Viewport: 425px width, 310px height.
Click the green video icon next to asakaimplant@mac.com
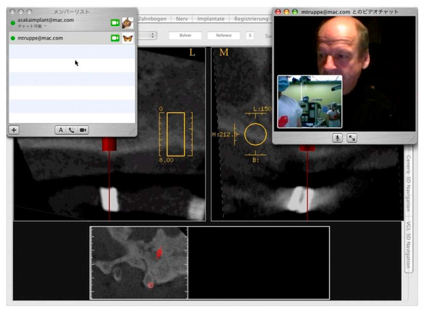(x=115, y=23)
